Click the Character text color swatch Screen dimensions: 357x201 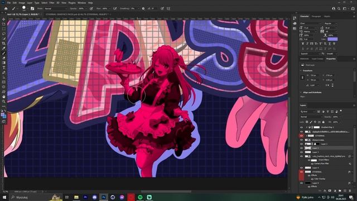point(332,39)
